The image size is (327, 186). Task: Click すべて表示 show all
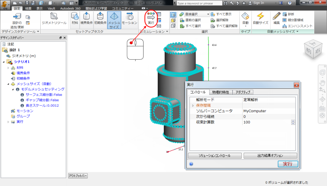coord(221,14)
